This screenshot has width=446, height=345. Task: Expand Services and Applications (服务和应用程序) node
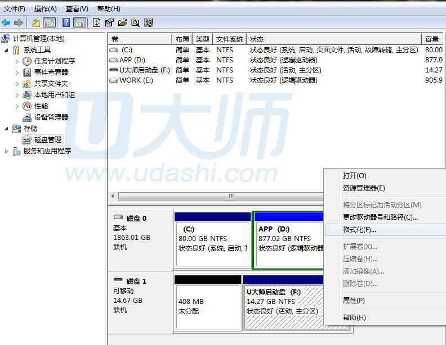[x=7, y=151]
